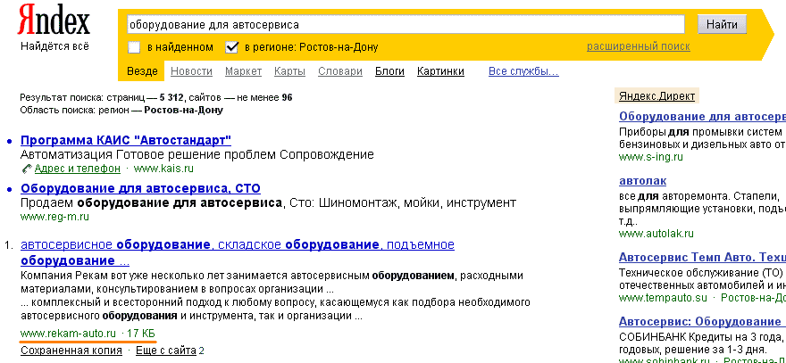The height and width of the screenshot is (363, 786).
Task: Click the www.kais.ru address
Action: [163, 169]
